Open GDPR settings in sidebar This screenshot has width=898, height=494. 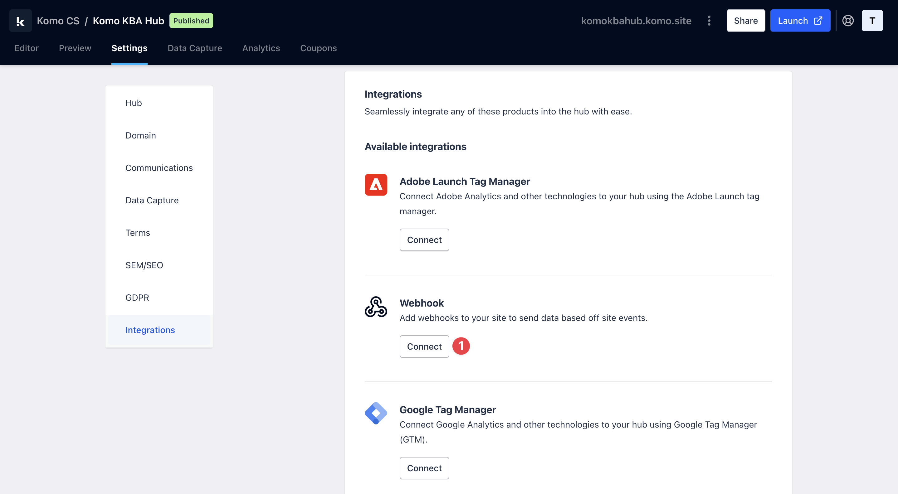click(x=159, y=297)
